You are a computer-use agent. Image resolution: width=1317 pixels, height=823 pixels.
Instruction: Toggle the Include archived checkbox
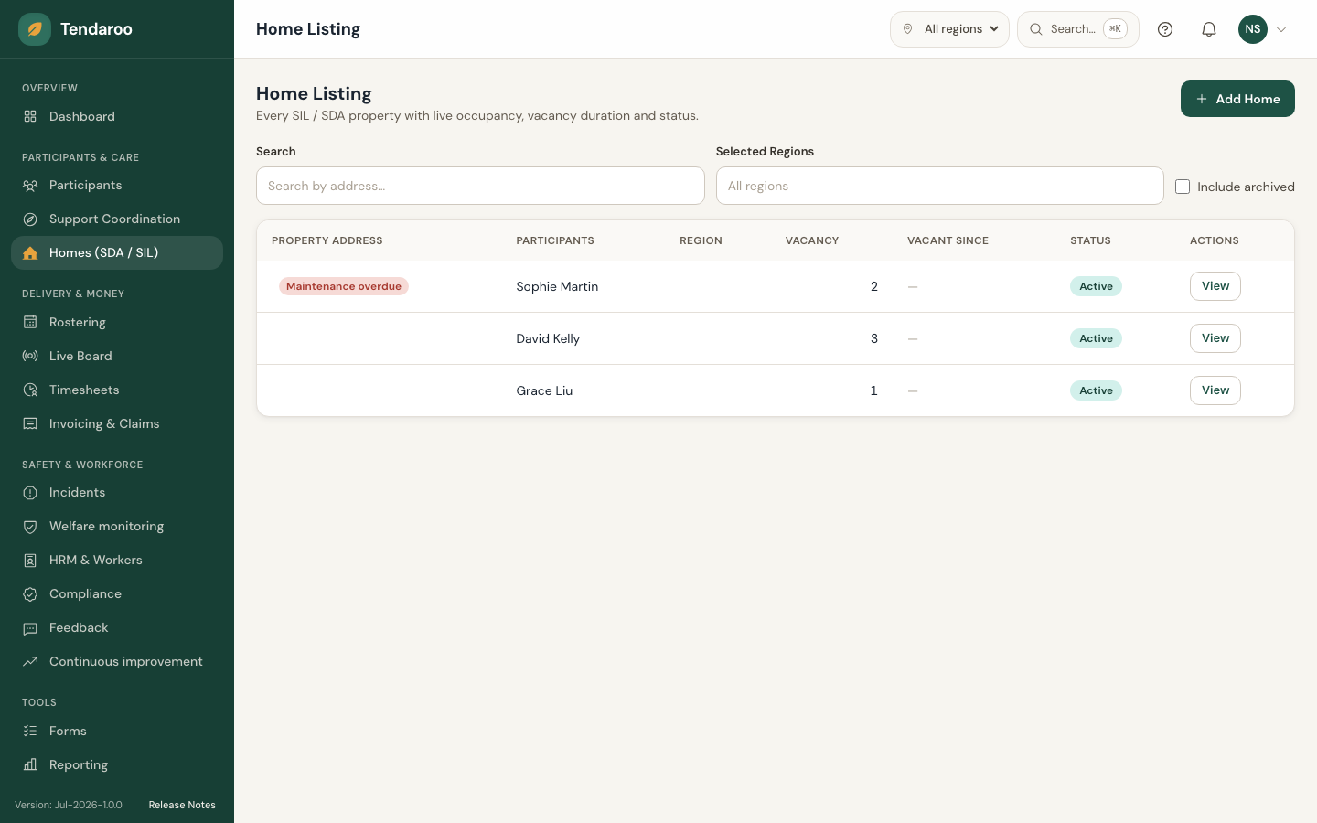[x=1183, y=187]
